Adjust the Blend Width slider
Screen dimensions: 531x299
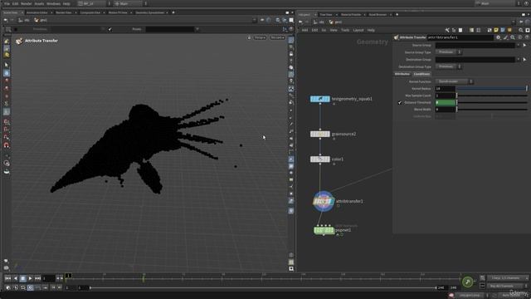[492, 110]
